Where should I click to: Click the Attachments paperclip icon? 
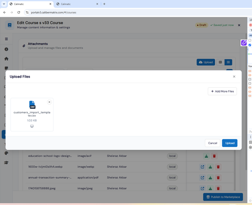tap(24, 46)
